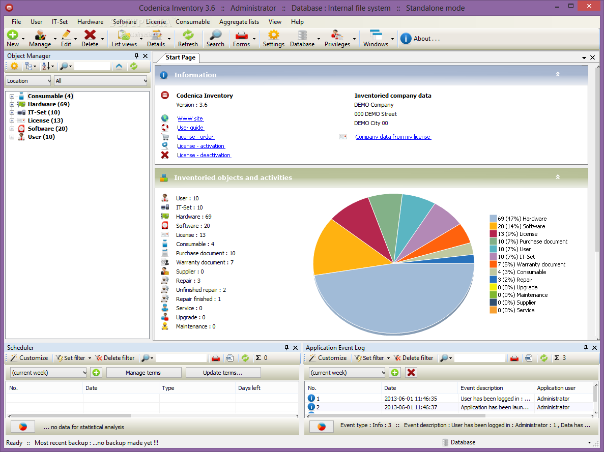Click License - activation link

point(201,146)
